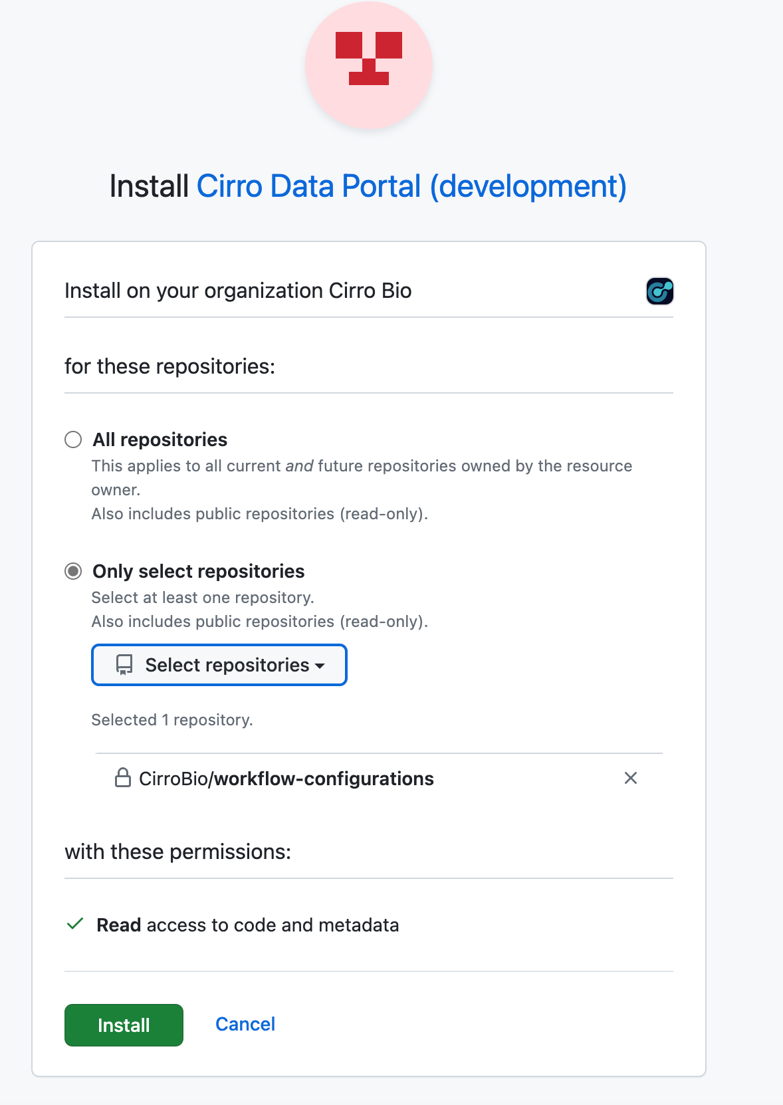Open the Cirro Data Portal (development) link
This screenshot has width=783, height=1105.
(411, 186)
